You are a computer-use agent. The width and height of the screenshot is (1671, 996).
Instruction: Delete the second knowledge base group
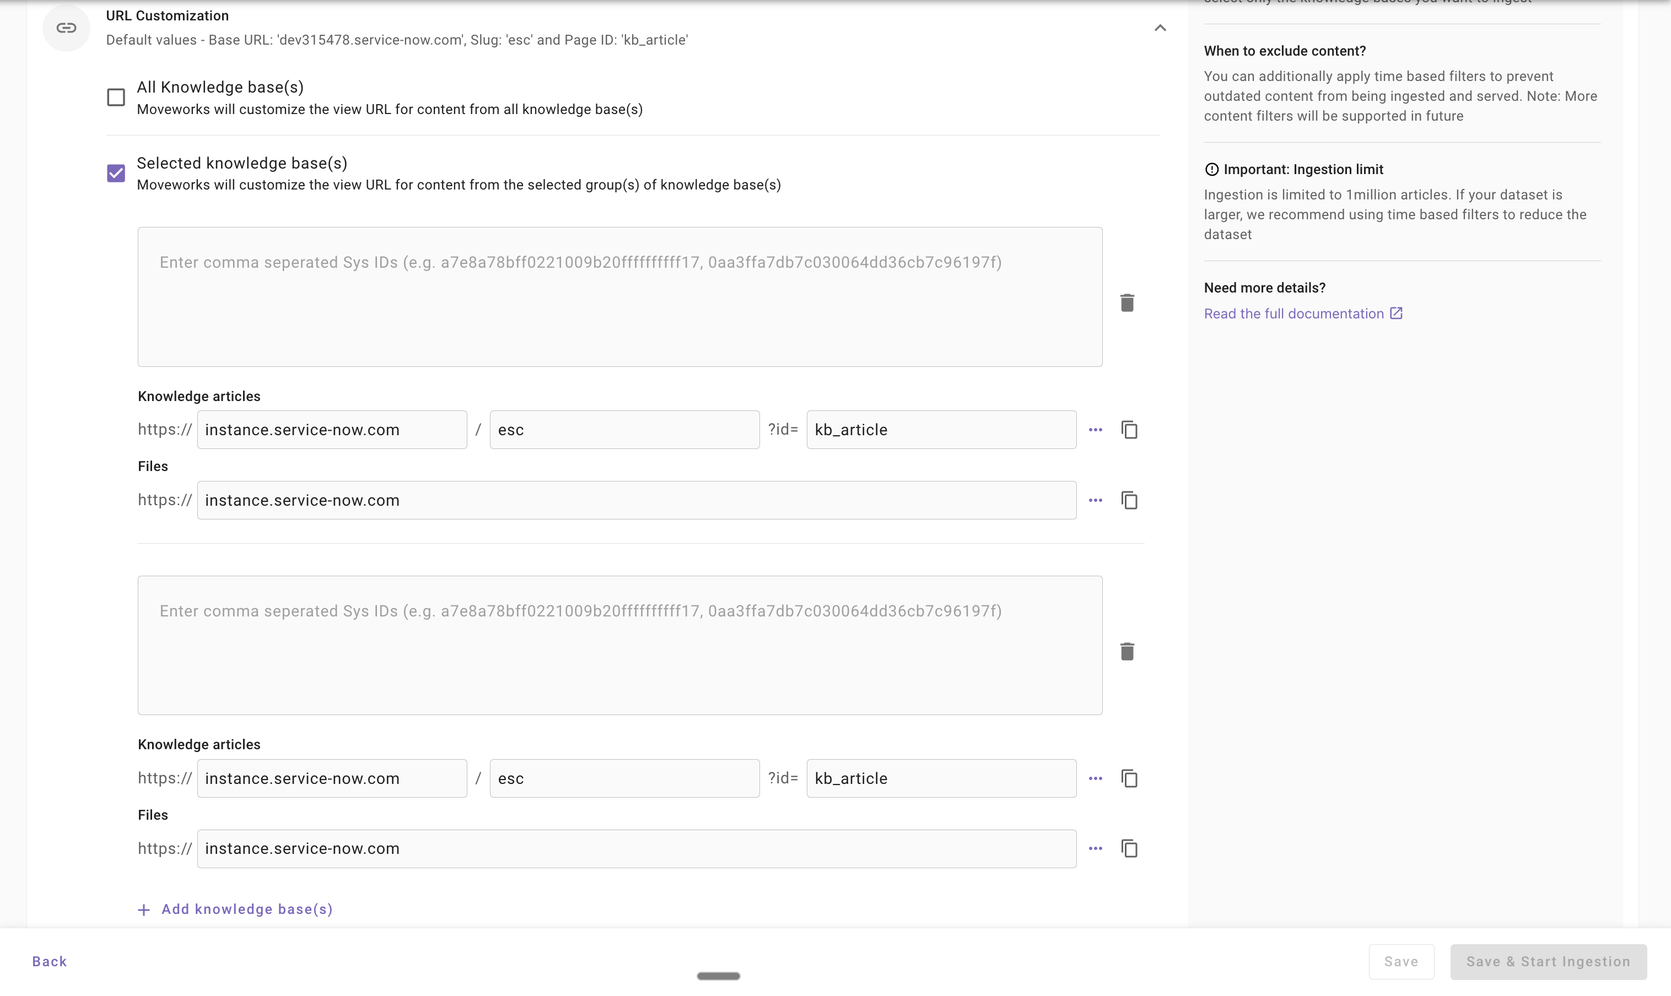(1126, 651)
